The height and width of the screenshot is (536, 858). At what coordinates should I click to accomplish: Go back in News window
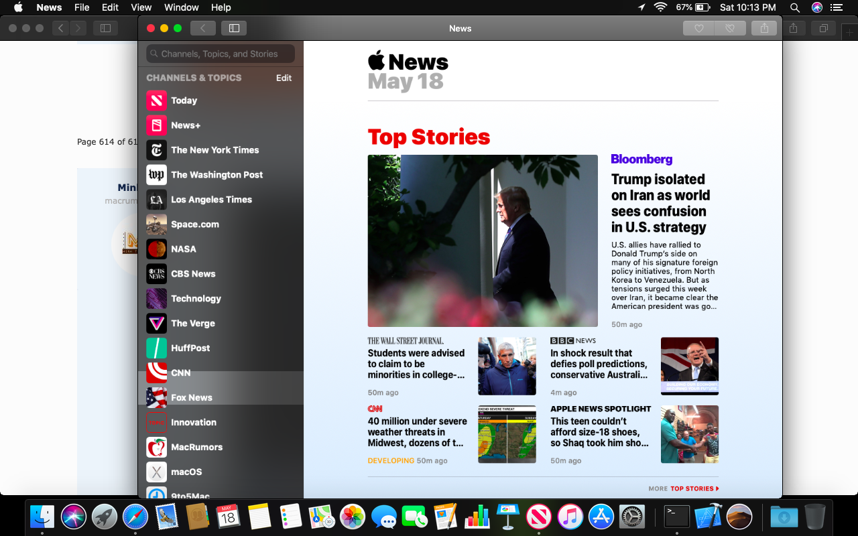[202, 28]
